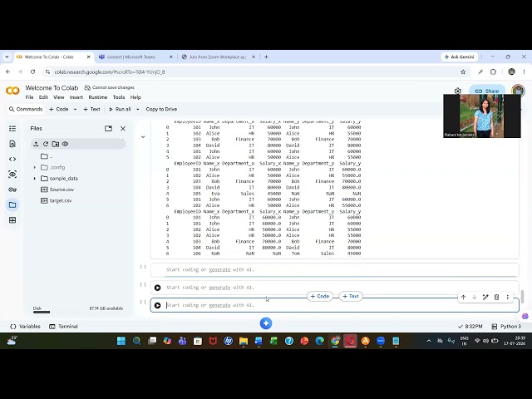532x399 pixels.
Task: Open the File menu
Action: coord(30,97)
